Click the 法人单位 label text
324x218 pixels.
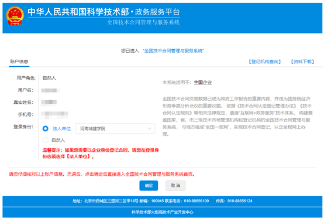point(61,128)
